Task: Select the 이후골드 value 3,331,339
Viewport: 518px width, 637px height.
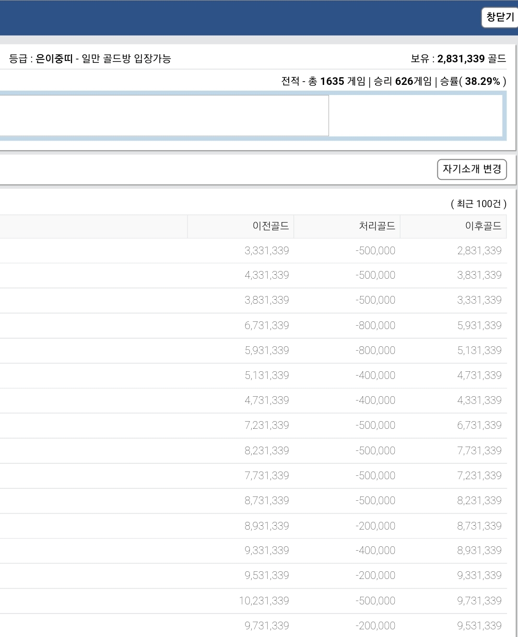Action: coord(479,300)
